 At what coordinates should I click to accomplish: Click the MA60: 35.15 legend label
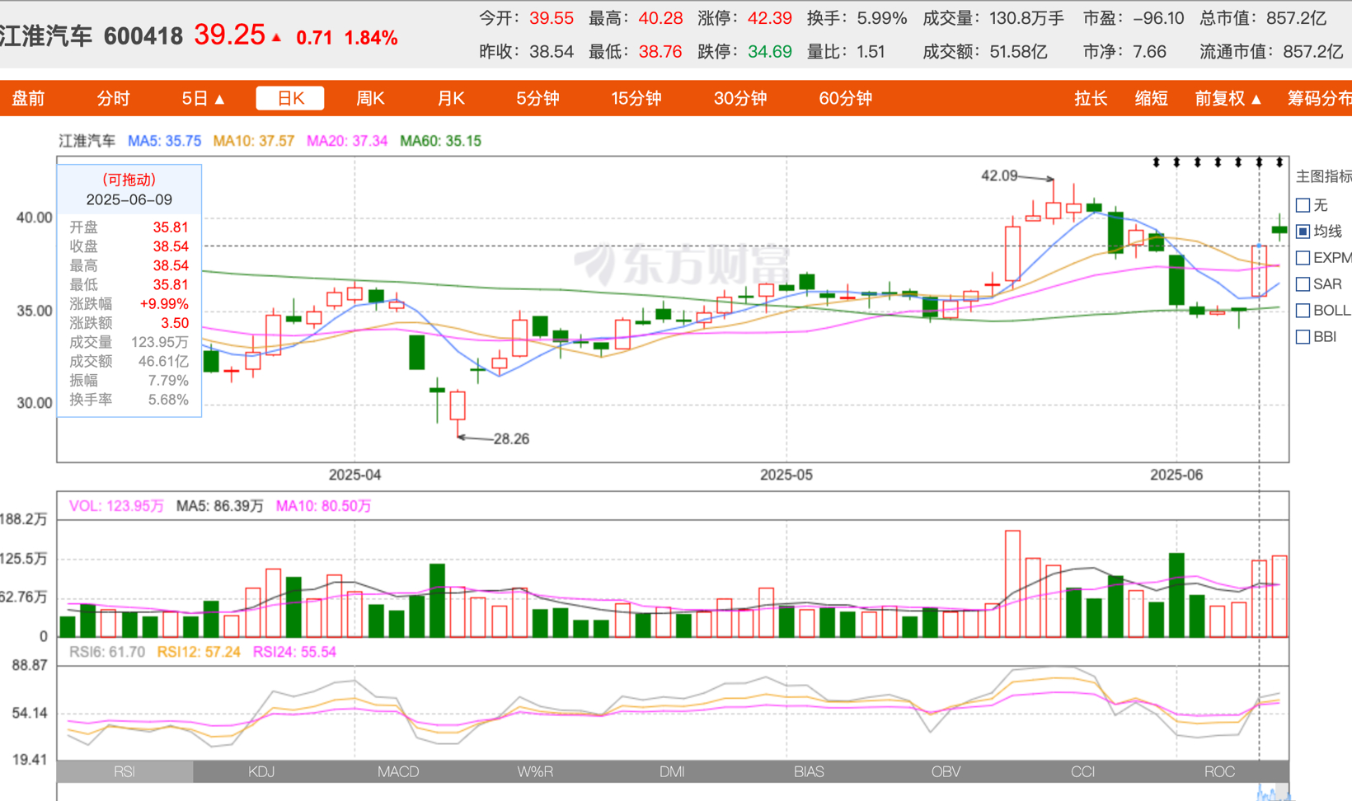tap(440, 141)
